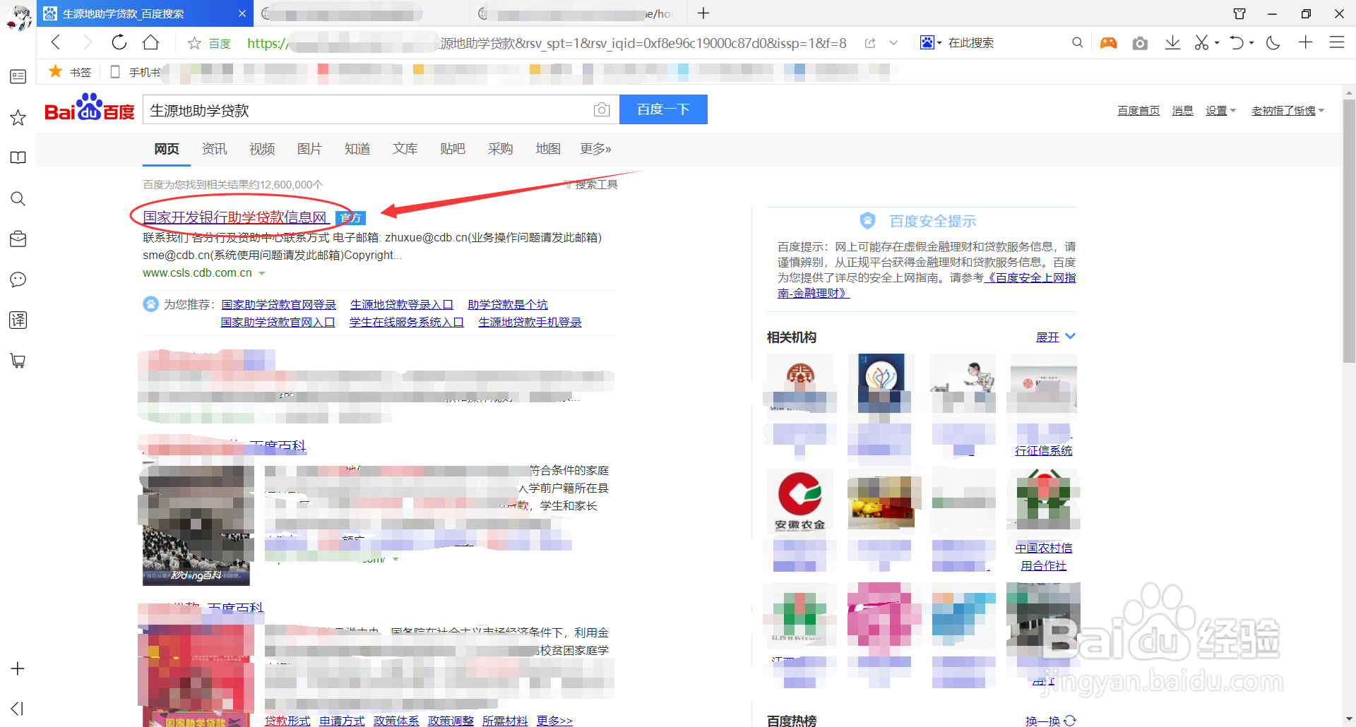Open the sidebar chat bubble icon
Image resolution: width=1356 pixels, height=727 pixels.
coord(18,280)
